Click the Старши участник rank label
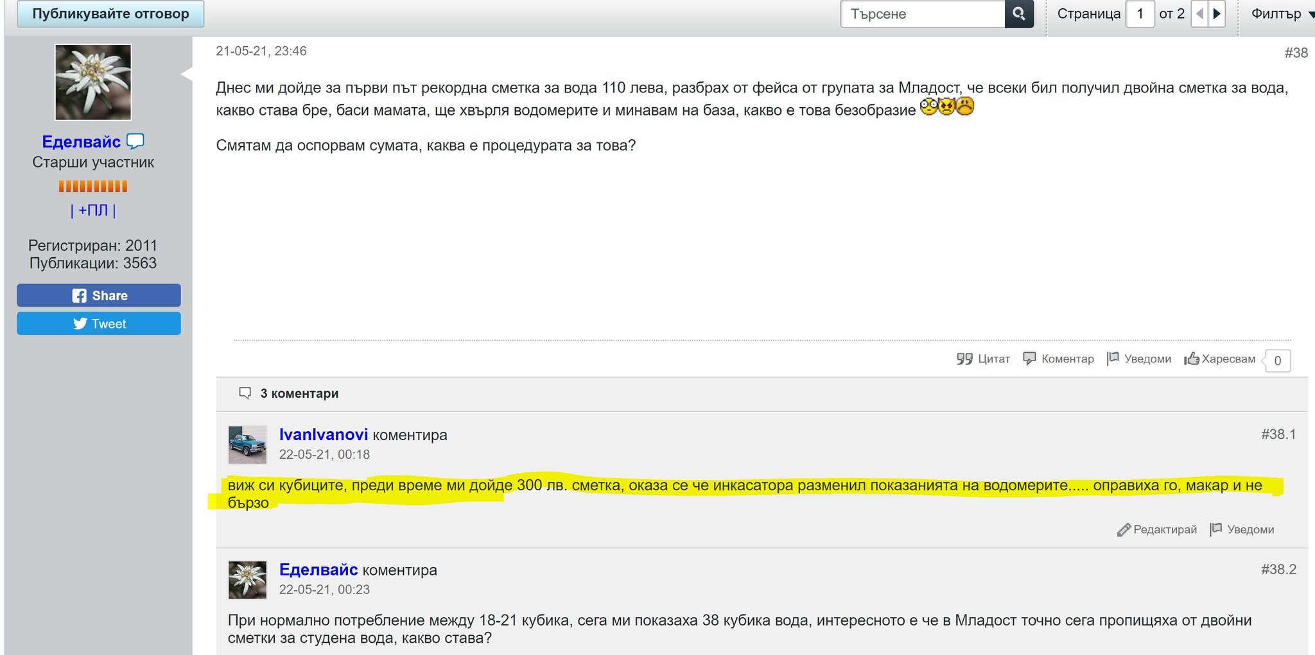 (x=93, y=162)
